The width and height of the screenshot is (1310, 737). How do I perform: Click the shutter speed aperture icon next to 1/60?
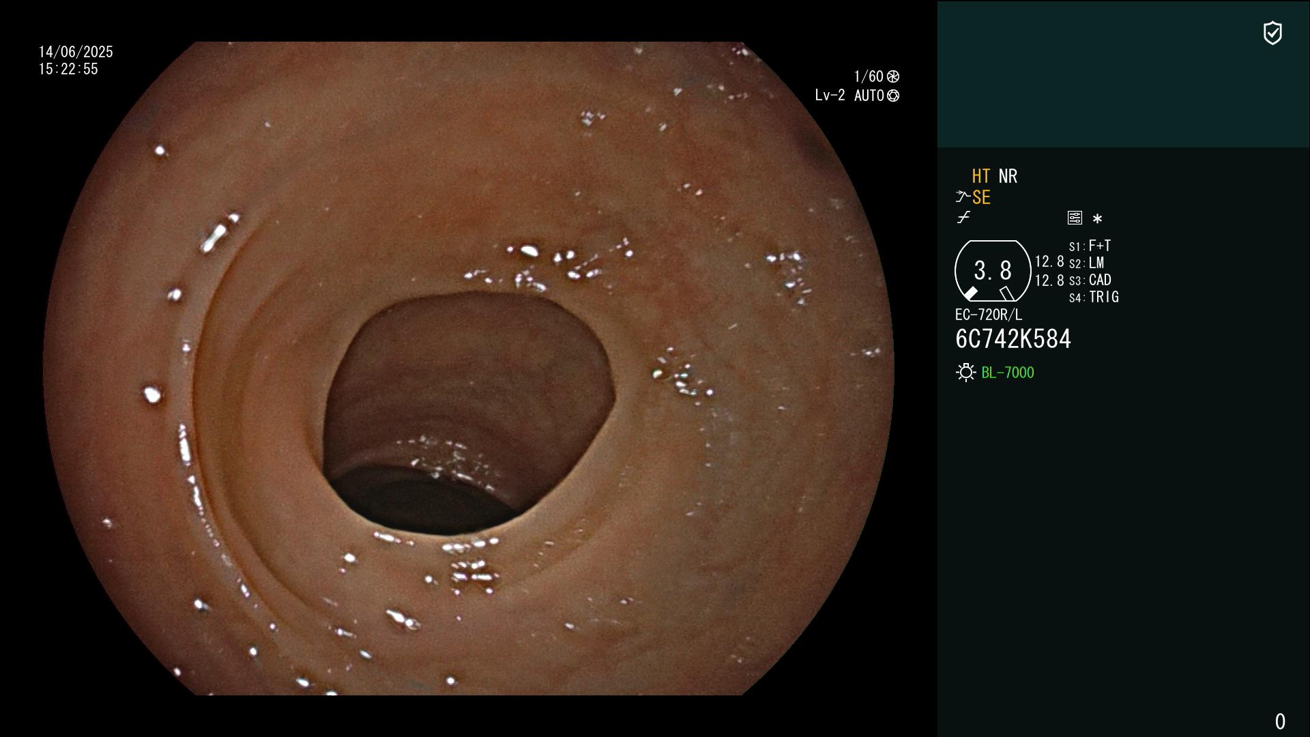click(x=893, y=76)
